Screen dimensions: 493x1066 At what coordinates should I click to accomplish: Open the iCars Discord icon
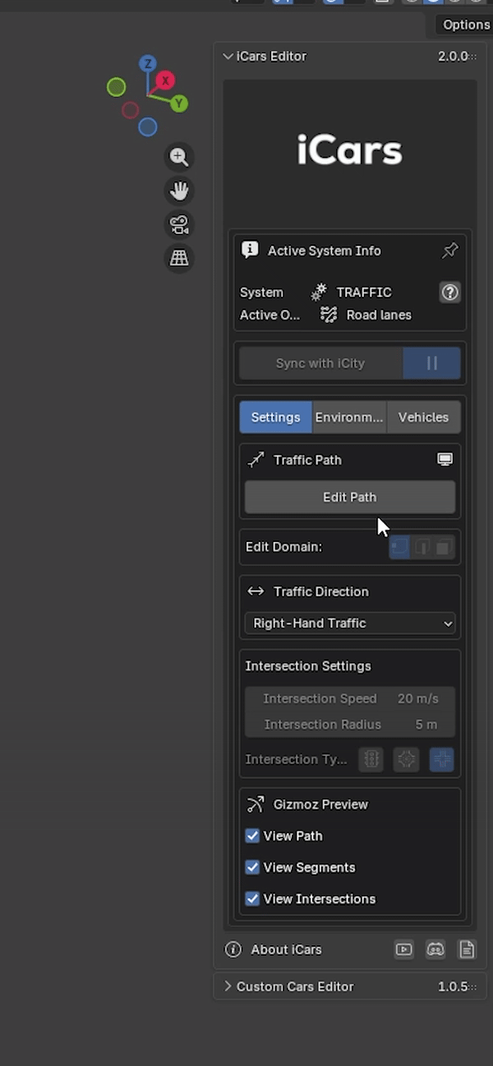click(x=435, y=949)
